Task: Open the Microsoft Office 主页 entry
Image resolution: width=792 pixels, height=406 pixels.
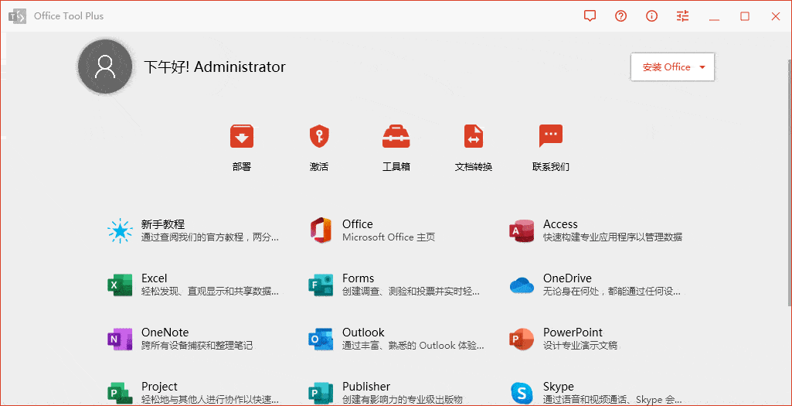Action: click(x=388, y=230)
